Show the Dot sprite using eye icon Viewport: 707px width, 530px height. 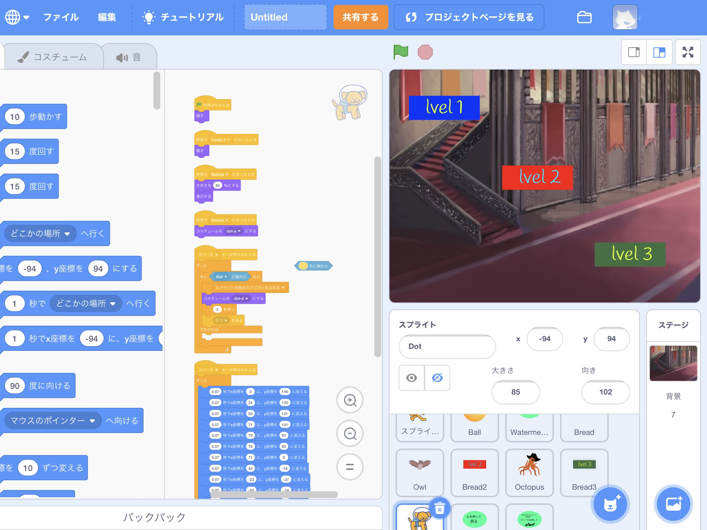point(412,378)
